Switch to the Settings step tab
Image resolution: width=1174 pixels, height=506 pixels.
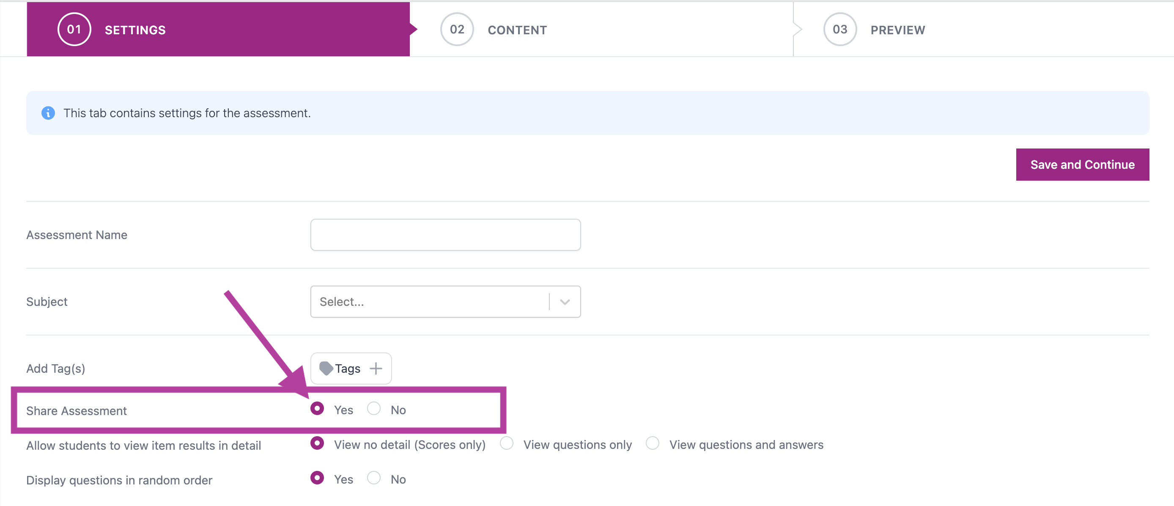click(x=218, y=30)
